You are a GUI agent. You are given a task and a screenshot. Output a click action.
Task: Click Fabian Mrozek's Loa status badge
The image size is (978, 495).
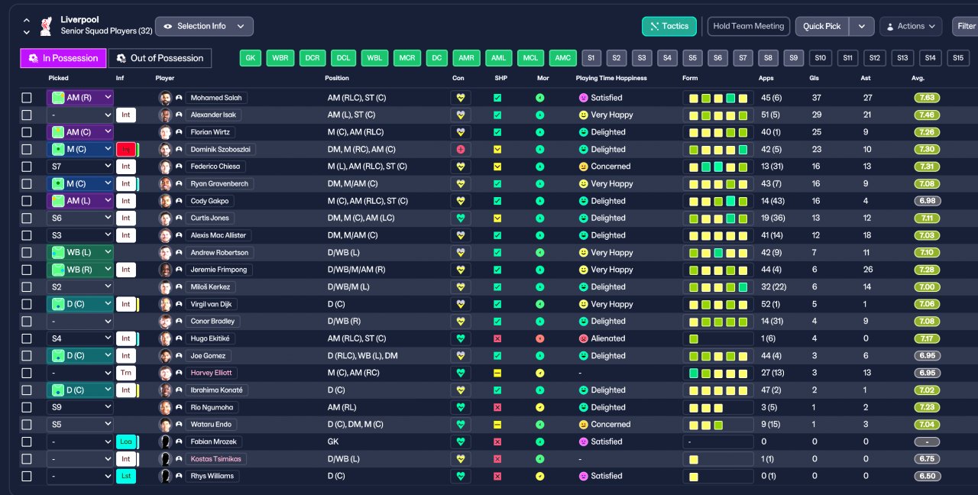point(126,442)
